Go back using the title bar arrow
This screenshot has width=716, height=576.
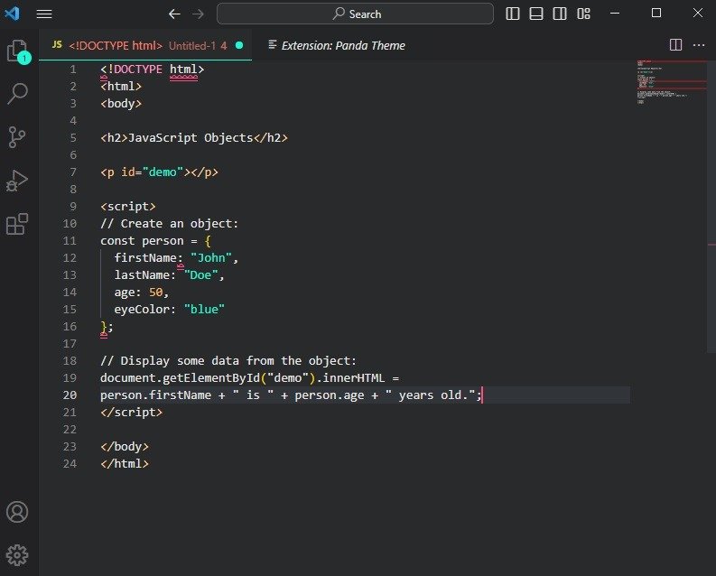[174, 14]
